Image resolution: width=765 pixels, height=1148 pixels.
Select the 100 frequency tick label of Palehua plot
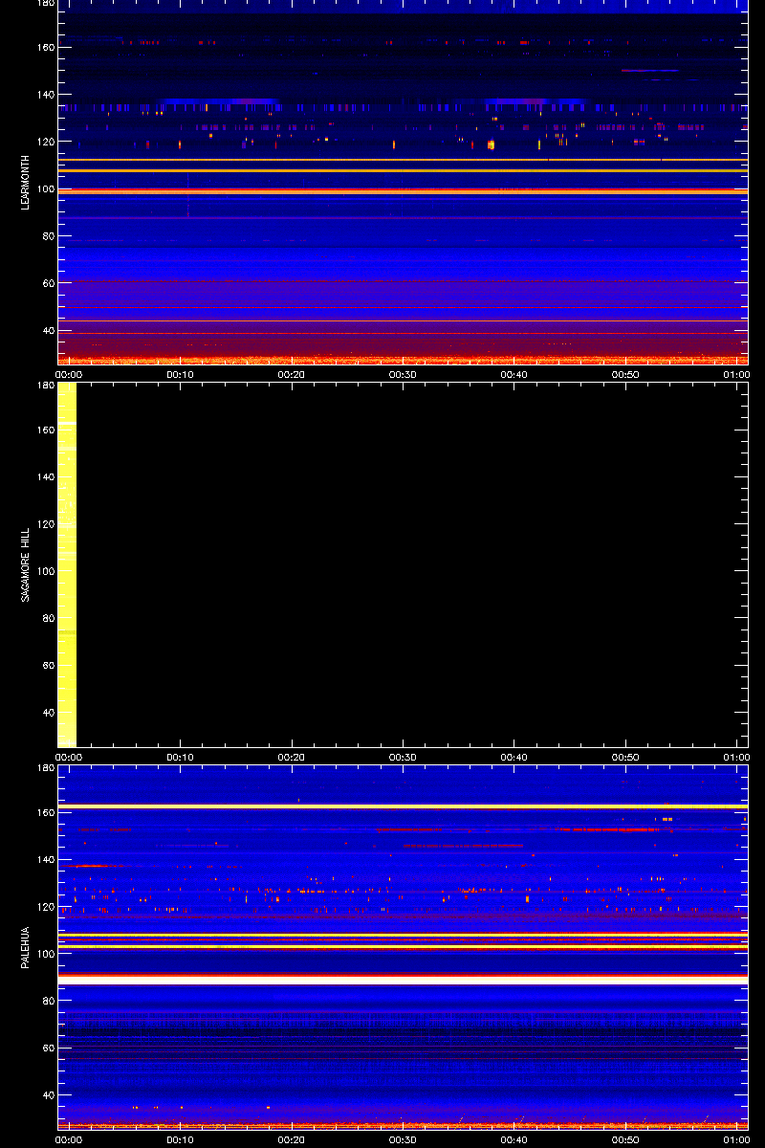[x=46, y=954]
